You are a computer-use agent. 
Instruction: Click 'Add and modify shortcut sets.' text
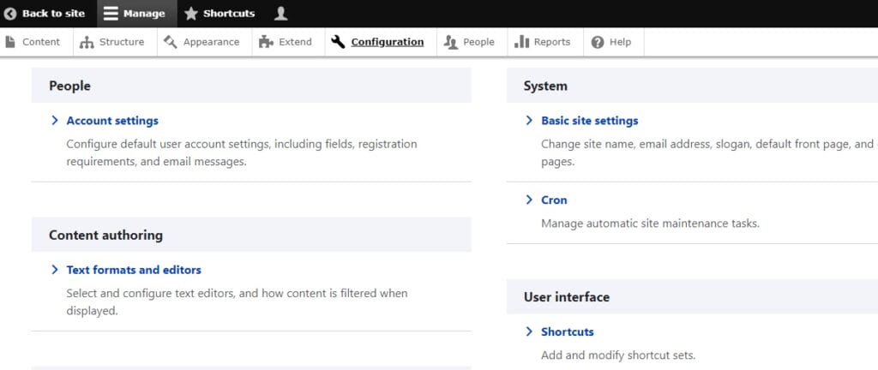(x=618, y=355)
